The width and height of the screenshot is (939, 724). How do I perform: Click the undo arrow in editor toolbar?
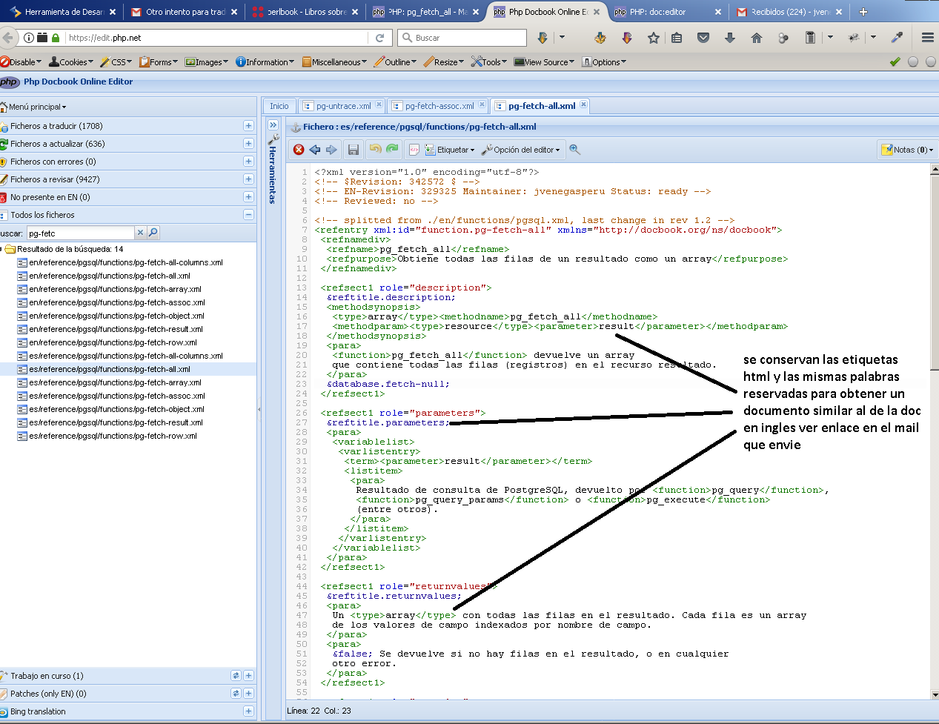pyautogui.click(x=375, y=150)
